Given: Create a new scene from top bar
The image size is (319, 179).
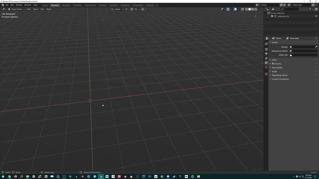Looking at the screenshot, I should [x=281, y=5].
